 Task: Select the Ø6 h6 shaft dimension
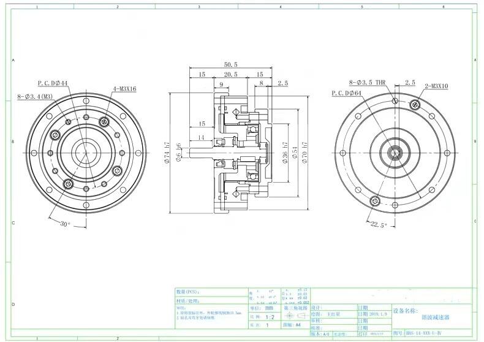178,151
